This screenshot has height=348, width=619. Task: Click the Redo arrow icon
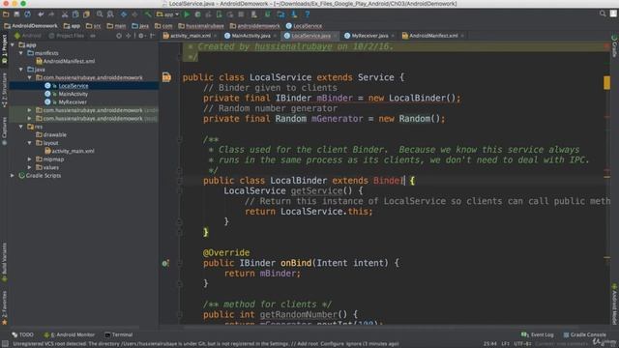(x=51, y=14)
